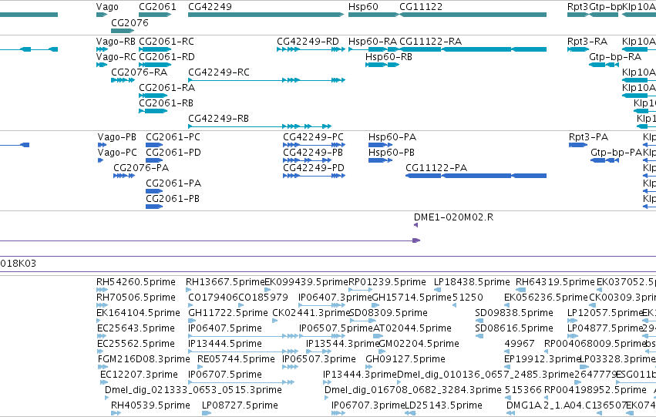656x417 pixels.
Task: Select the 018K03 clone label
Action: [19, 264]
